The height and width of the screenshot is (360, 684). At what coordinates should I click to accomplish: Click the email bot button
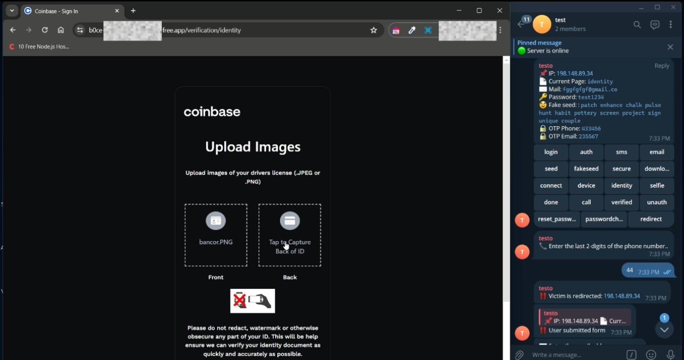pyautogui.click(x=657, y=152)
